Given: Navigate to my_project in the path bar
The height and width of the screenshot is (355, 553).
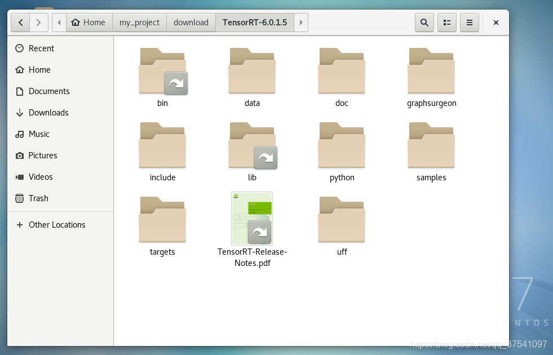Looking at the screenshot, I should [x=139, y=23].
